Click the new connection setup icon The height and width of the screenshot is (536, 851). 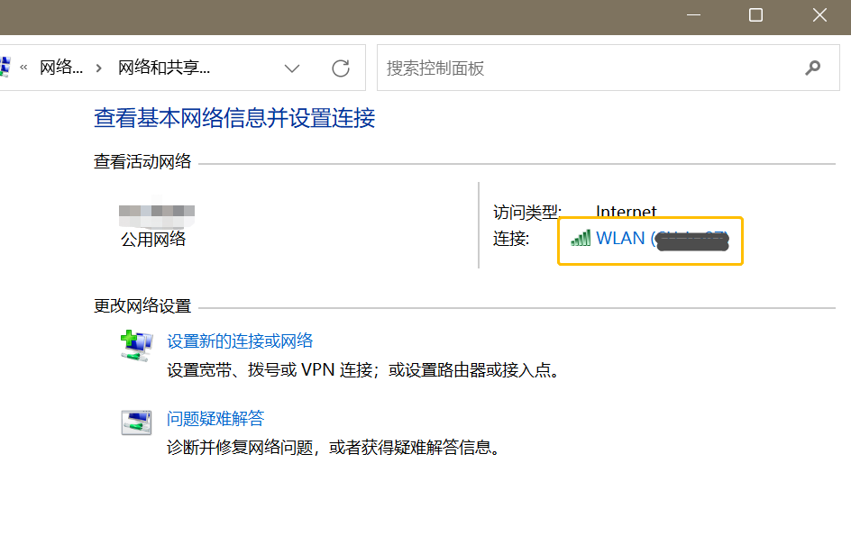(136, 346)
